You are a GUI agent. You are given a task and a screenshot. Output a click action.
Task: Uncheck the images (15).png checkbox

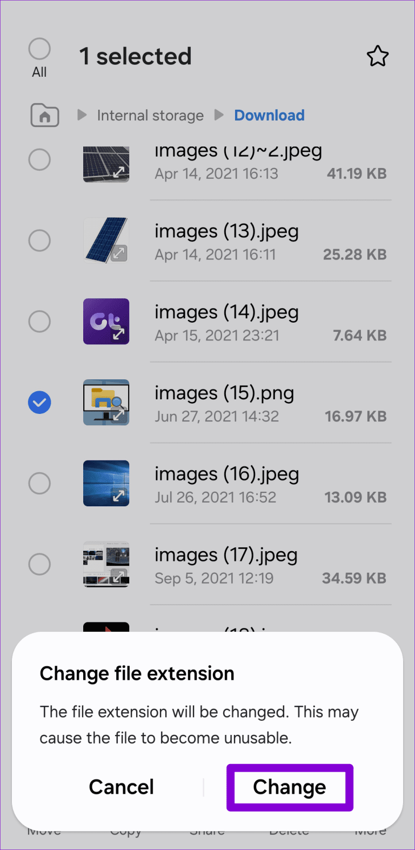click(39, 403)
